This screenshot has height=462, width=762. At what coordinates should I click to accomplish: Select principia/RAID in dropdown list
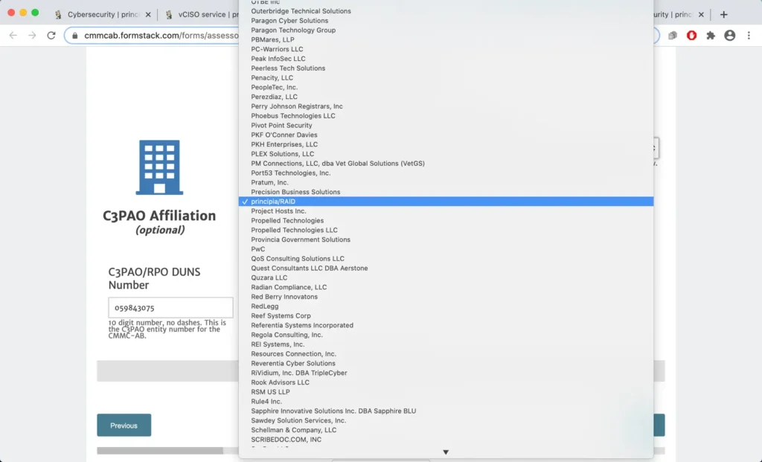pyautogui.click(x=446, y=202)
